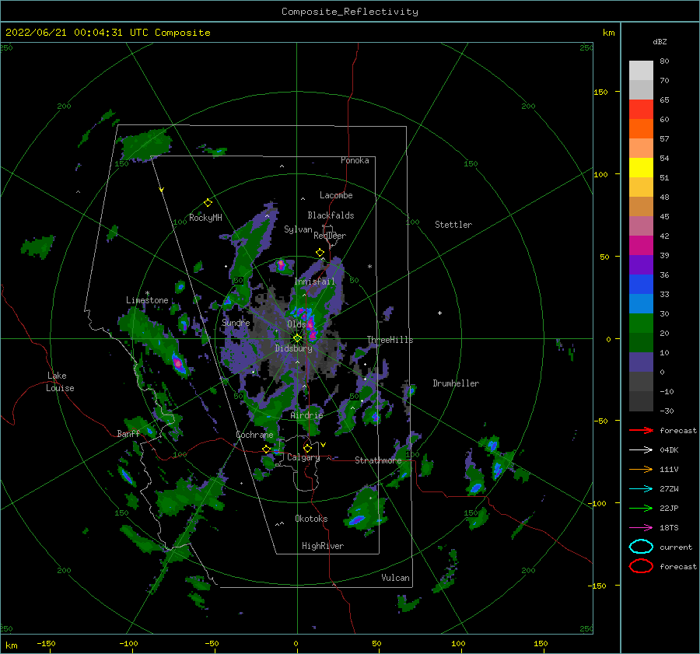
Task: Click the blue 36 dBZ color swatch
Action: (641, 284)
